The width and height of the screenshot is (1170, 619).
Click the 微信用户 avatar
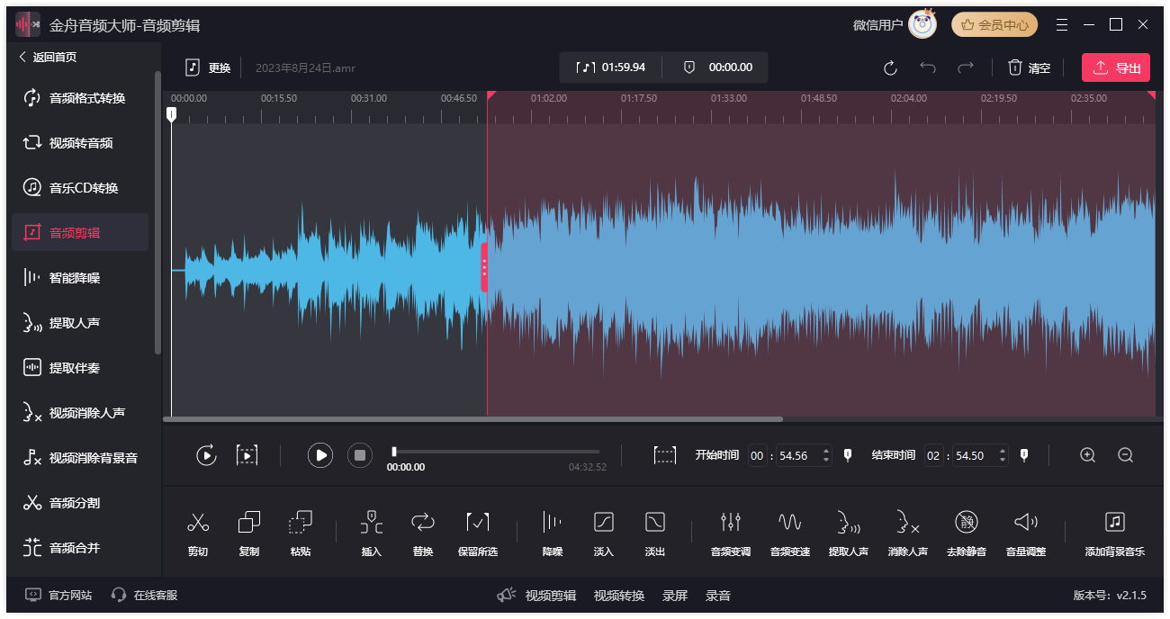pos(922,25)
